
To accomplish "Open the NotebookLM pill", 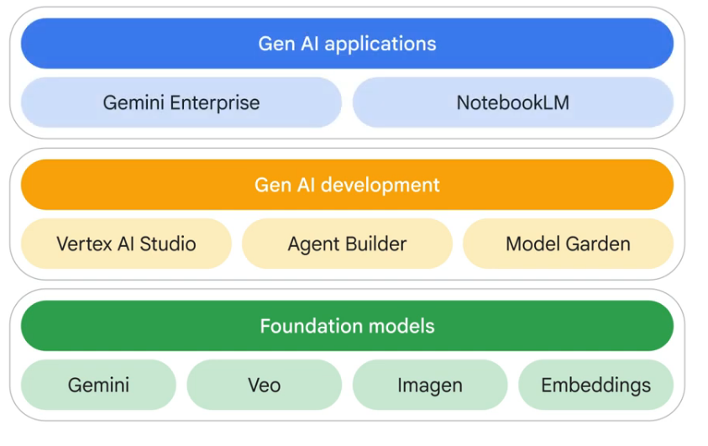I will click(513, 102).
